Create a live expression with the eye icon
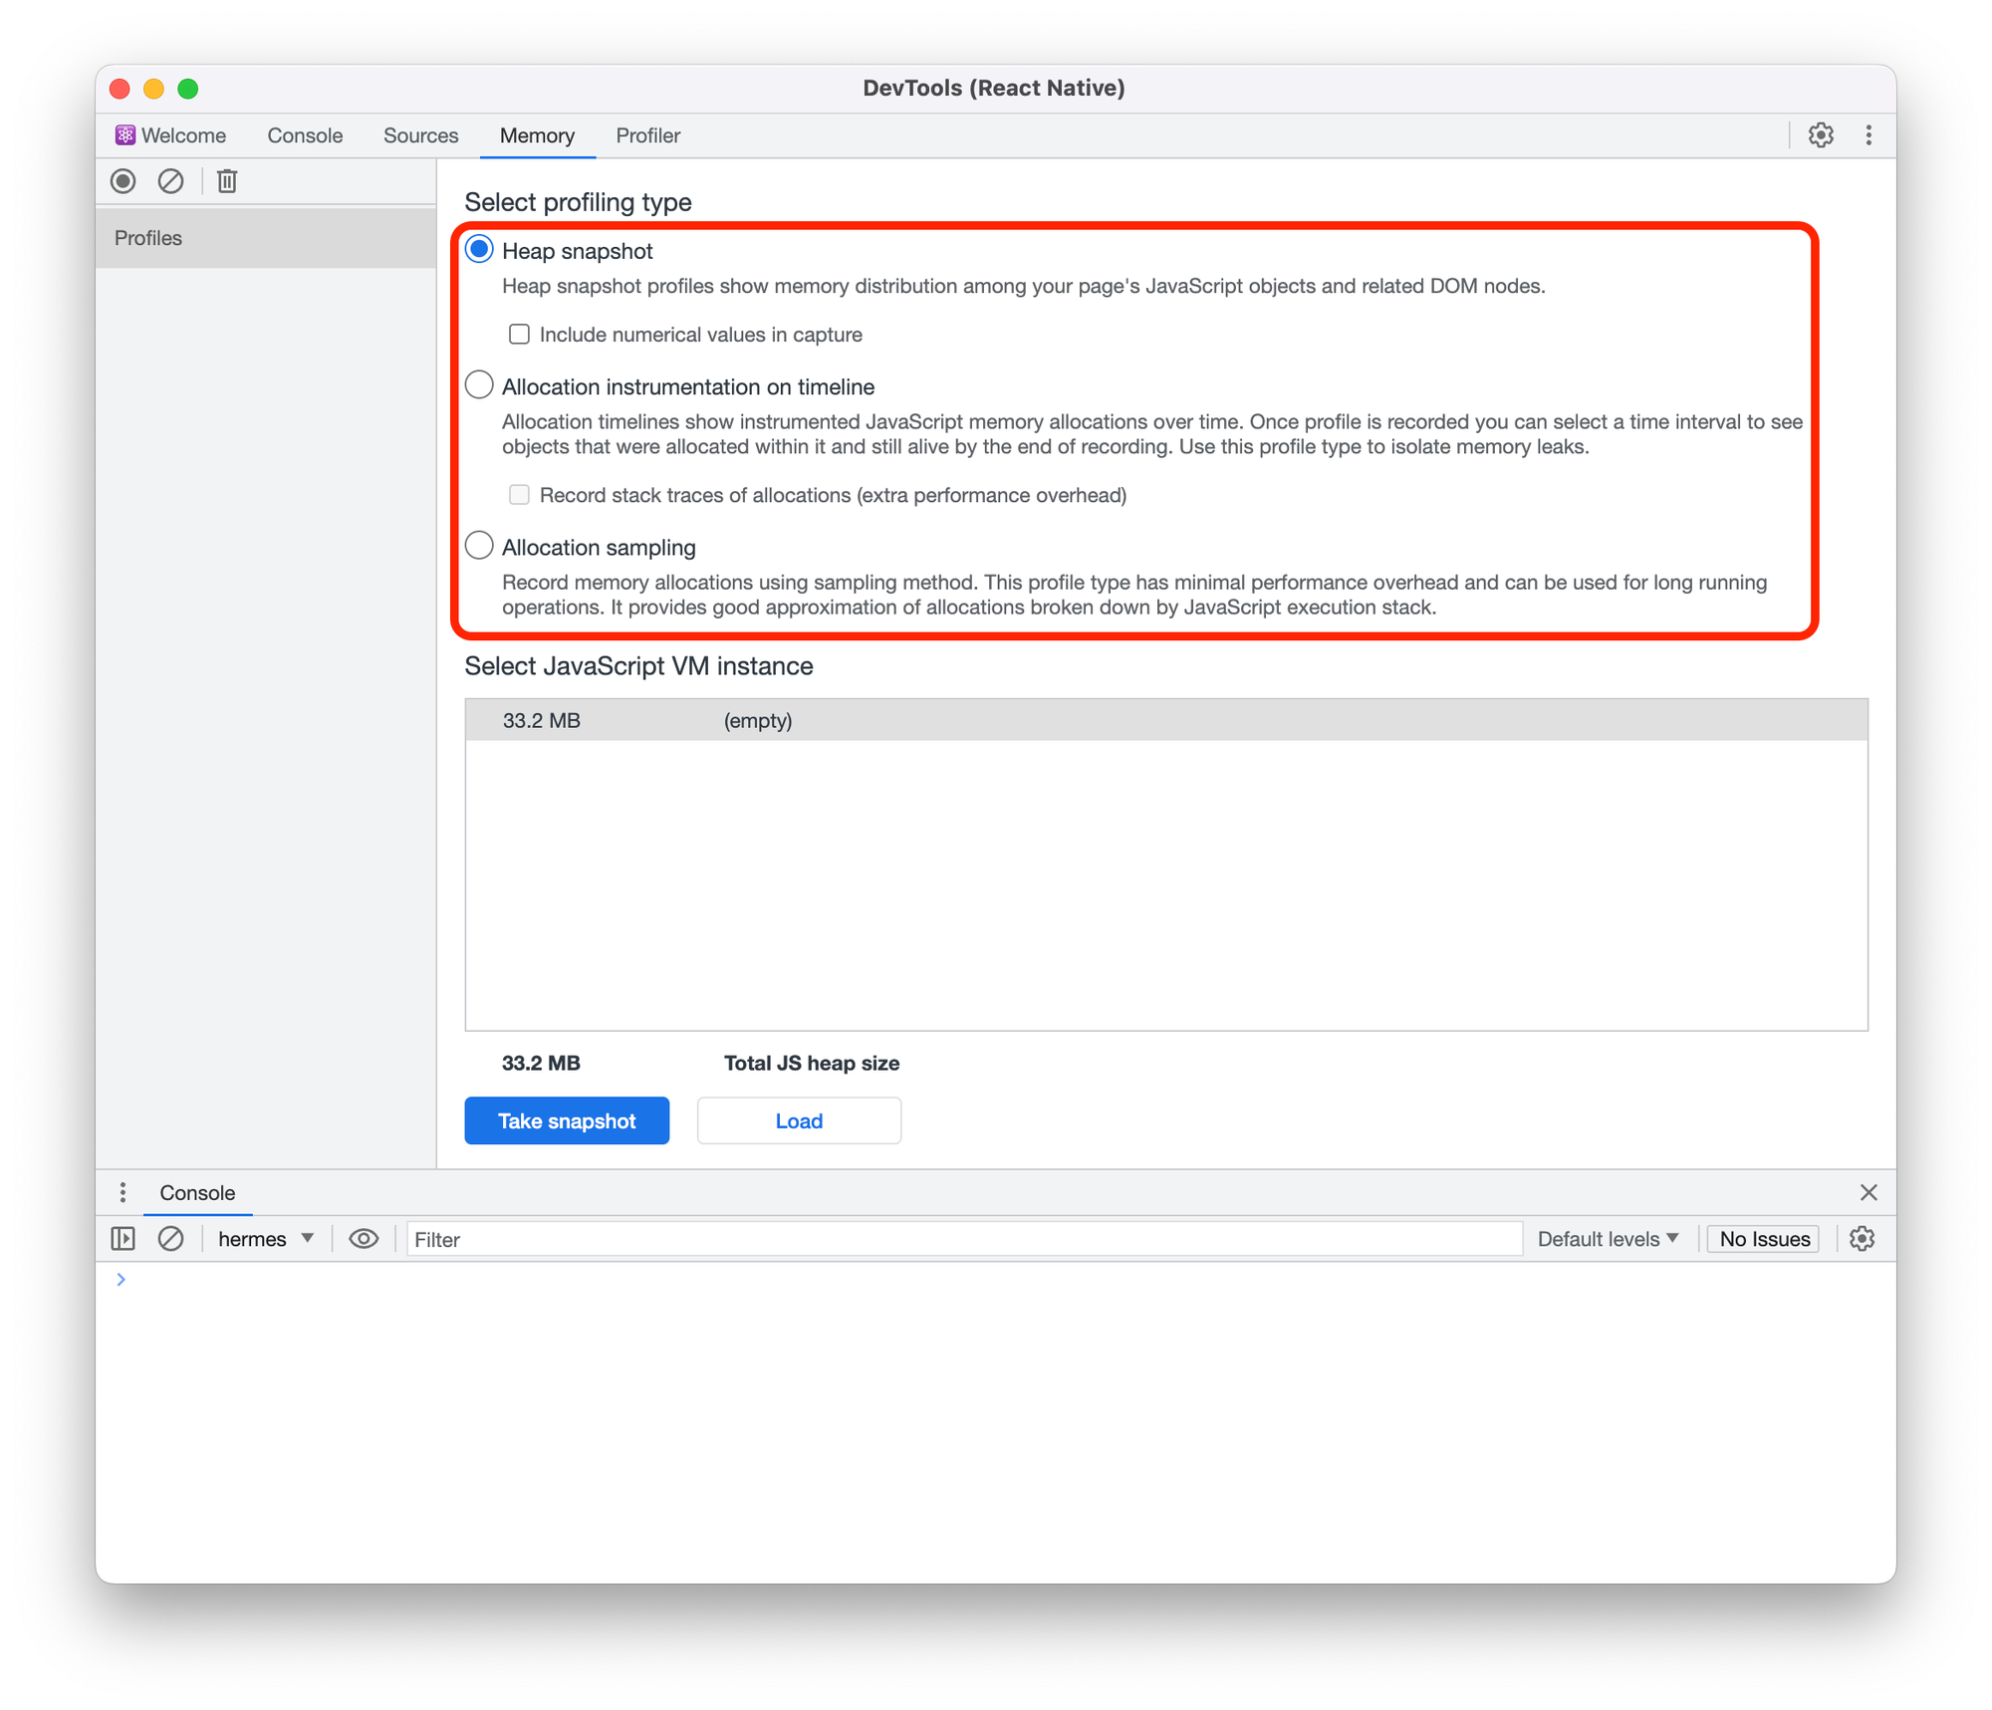The width and height of the screenshot is (1992, 1710). [364, 1238]
